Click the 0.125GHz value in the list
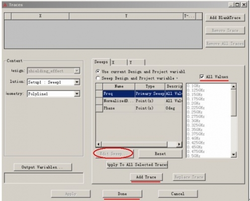The height and width of the screenshot is (201, 250). tap(196, 90)
